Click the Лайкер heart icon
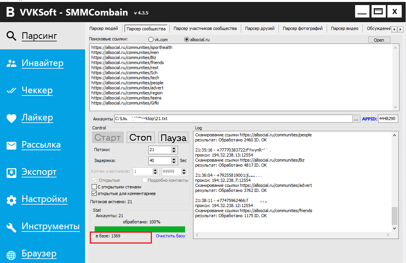This screenshot has height=263, width=406. 11,118
